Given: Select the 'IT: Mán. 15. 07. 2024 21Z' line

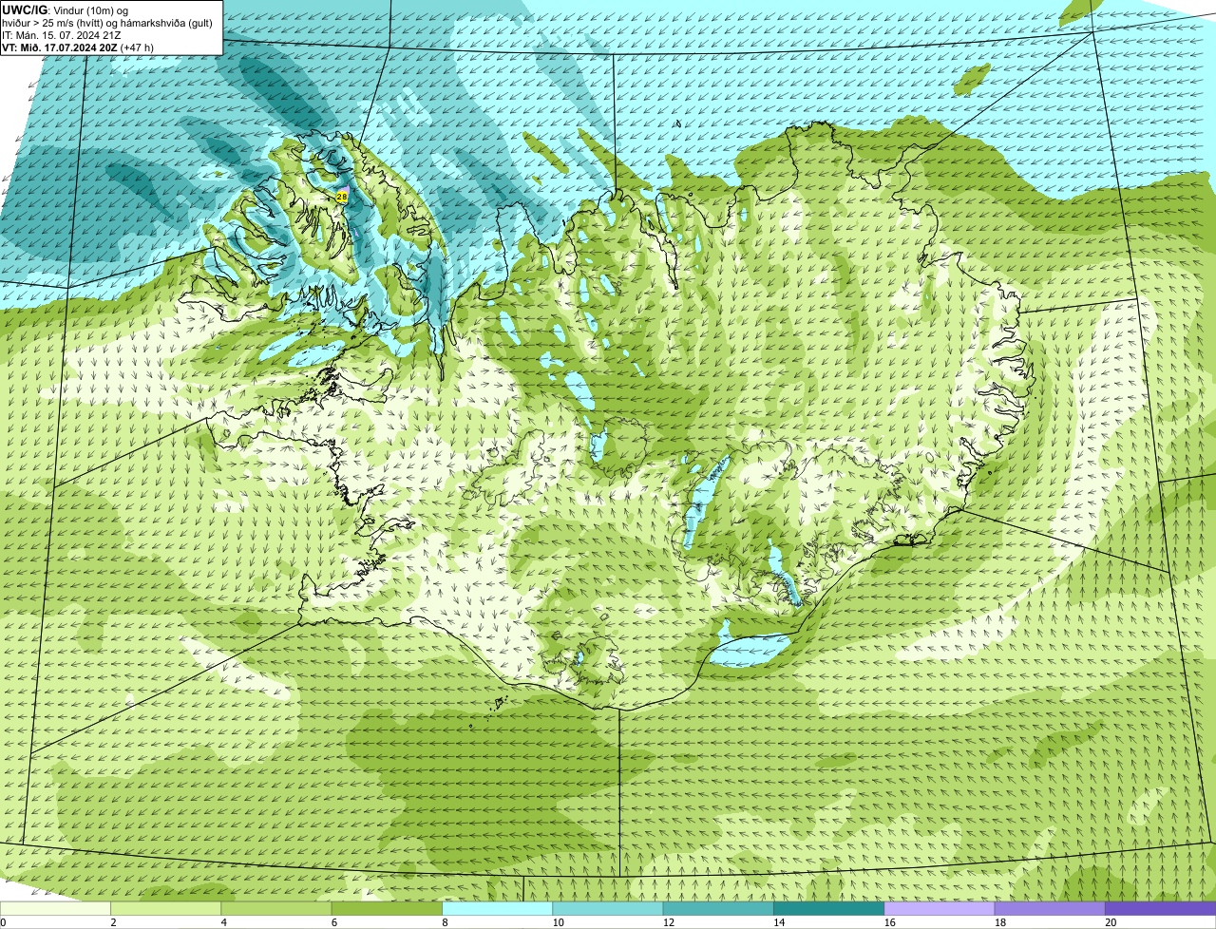Looking at the screenshot, I should pyautogui.click(x=62, y=35).
